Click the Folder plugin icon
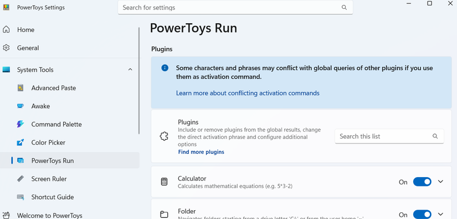Image resolution: width=457 pixels, height=219 pixels. 164,215
